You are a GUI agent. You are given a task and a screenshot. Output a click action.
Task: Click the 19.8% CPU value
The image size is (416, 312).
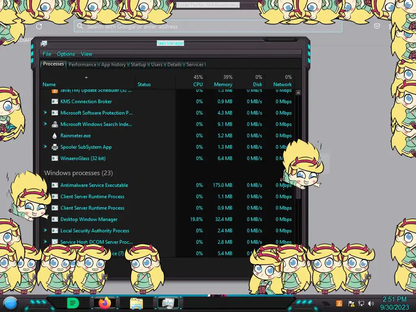point(196,219)
